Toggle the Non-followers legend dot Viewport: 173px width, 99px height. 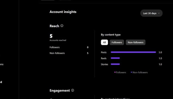click(131, 72)
